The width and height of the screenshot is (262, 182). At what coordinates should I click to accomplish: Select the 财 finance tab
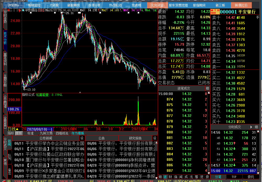click(171, 177)
